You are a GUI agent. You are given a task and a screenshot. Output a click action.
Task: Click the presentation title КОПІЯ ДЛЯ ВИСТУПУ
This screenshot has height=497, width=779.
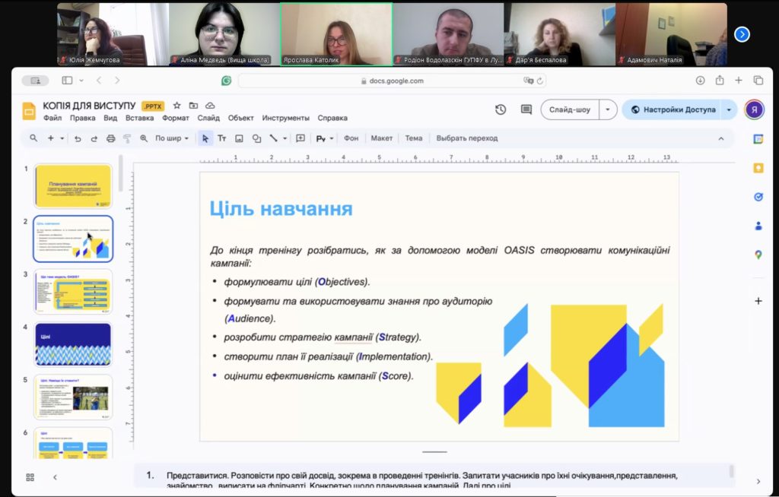click(x=89, y=106)
